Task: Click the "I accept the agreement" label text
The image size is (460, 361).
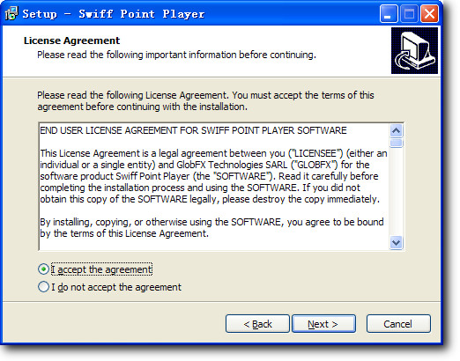Action: tap(101, 269)
